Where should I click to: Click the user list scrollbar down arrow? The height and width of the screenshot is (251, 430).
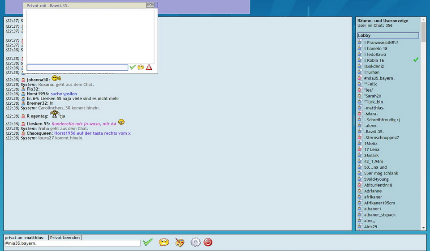423,227
